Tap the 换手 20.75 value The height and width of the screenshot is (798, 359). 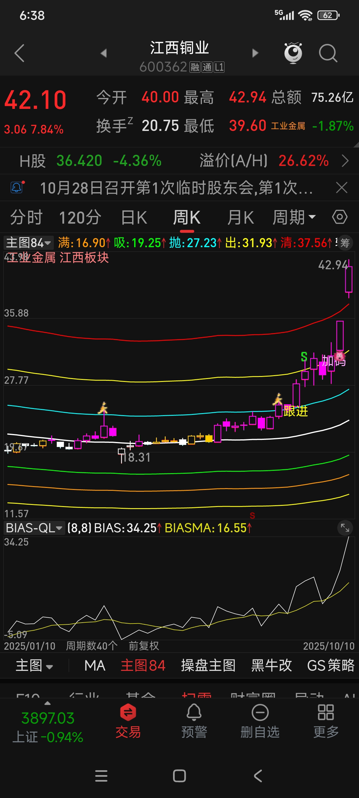point(160,126)
